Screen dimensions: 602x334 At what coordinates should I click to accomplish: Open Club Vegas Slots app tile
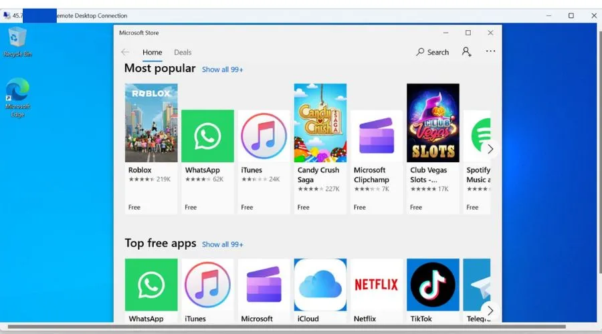click(x=433, y=123)
